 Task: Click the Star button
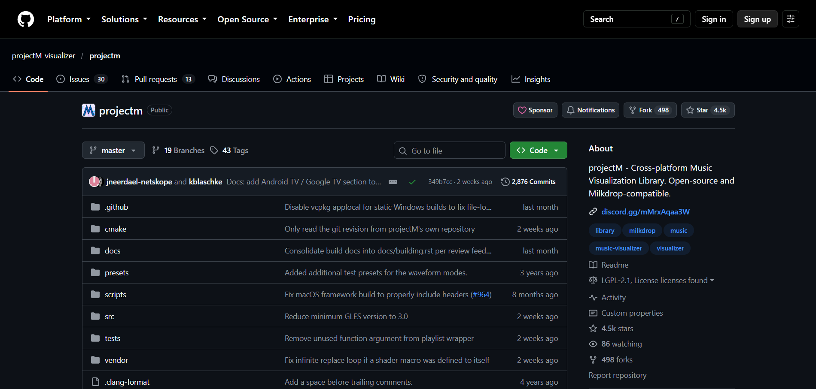tap(708, 110)
